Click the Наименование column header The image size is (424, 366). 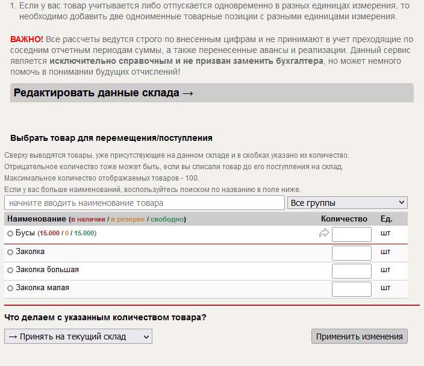[x=37, y=219]
